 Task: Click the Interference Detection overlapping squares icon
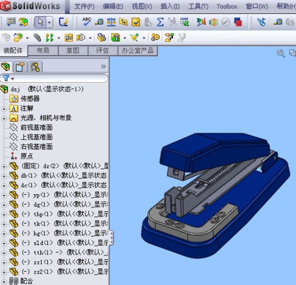tap(238, 22)
